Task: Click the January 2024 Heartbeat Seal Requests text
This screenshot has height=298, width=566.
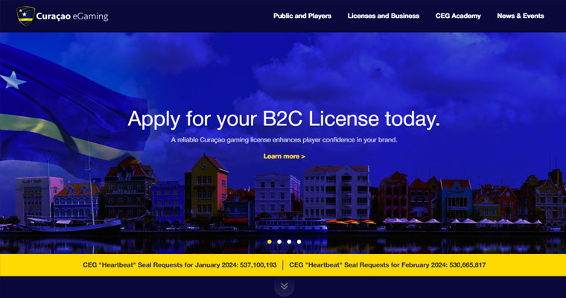Action: (x=179, y=265)
